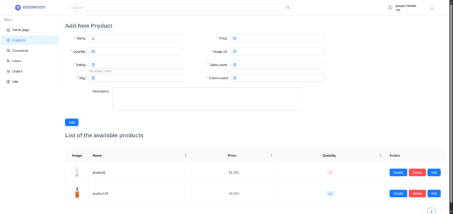The height and width of the screenshot is (214, 453).
Task: Focus the Colors count input field
Action: tap(277, 78)
